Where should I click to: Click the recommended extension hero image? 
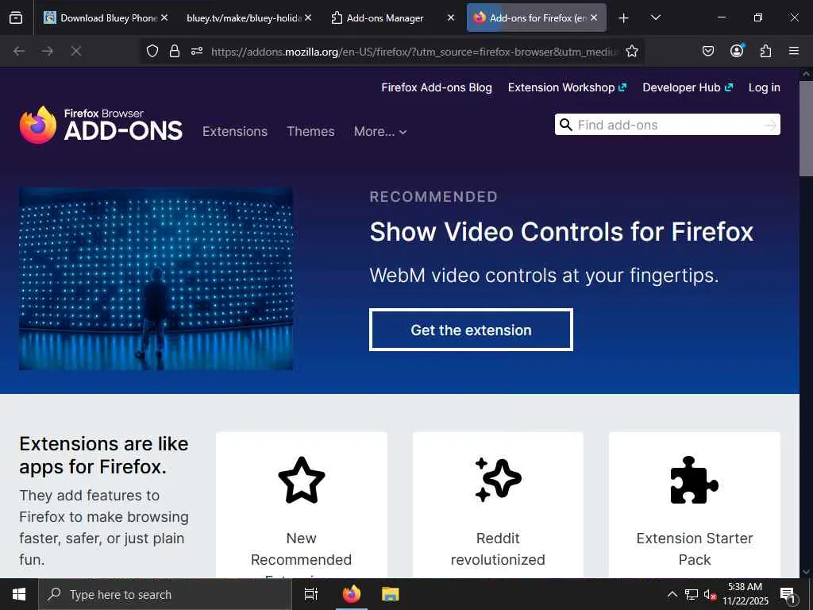[156, 279]
